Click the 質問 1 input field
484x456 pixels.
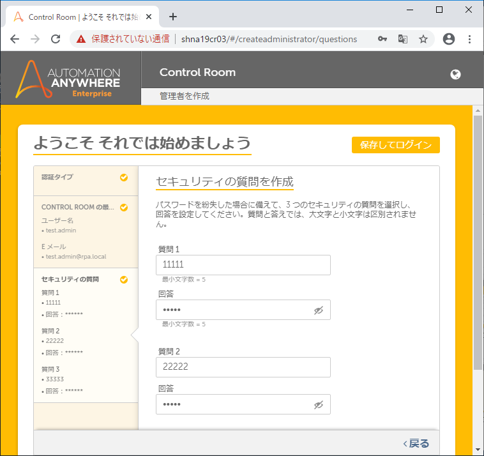pos(243,265)
